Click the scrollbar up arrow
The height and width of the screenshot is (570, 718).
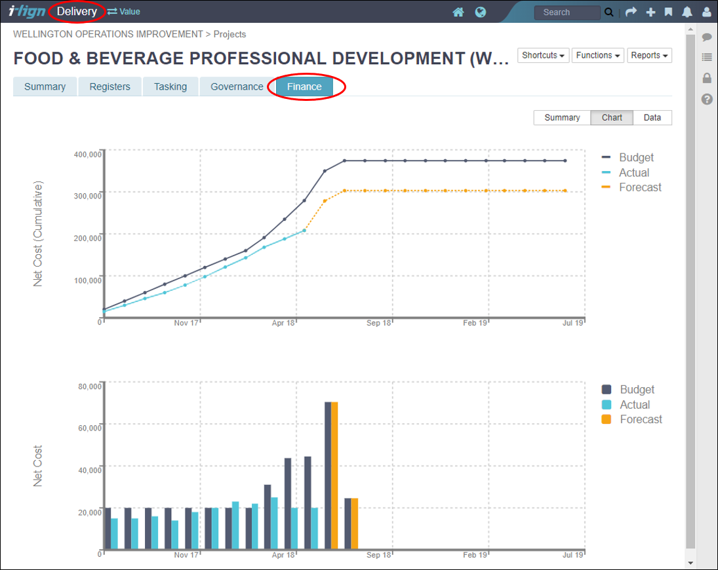click(690, 29)
